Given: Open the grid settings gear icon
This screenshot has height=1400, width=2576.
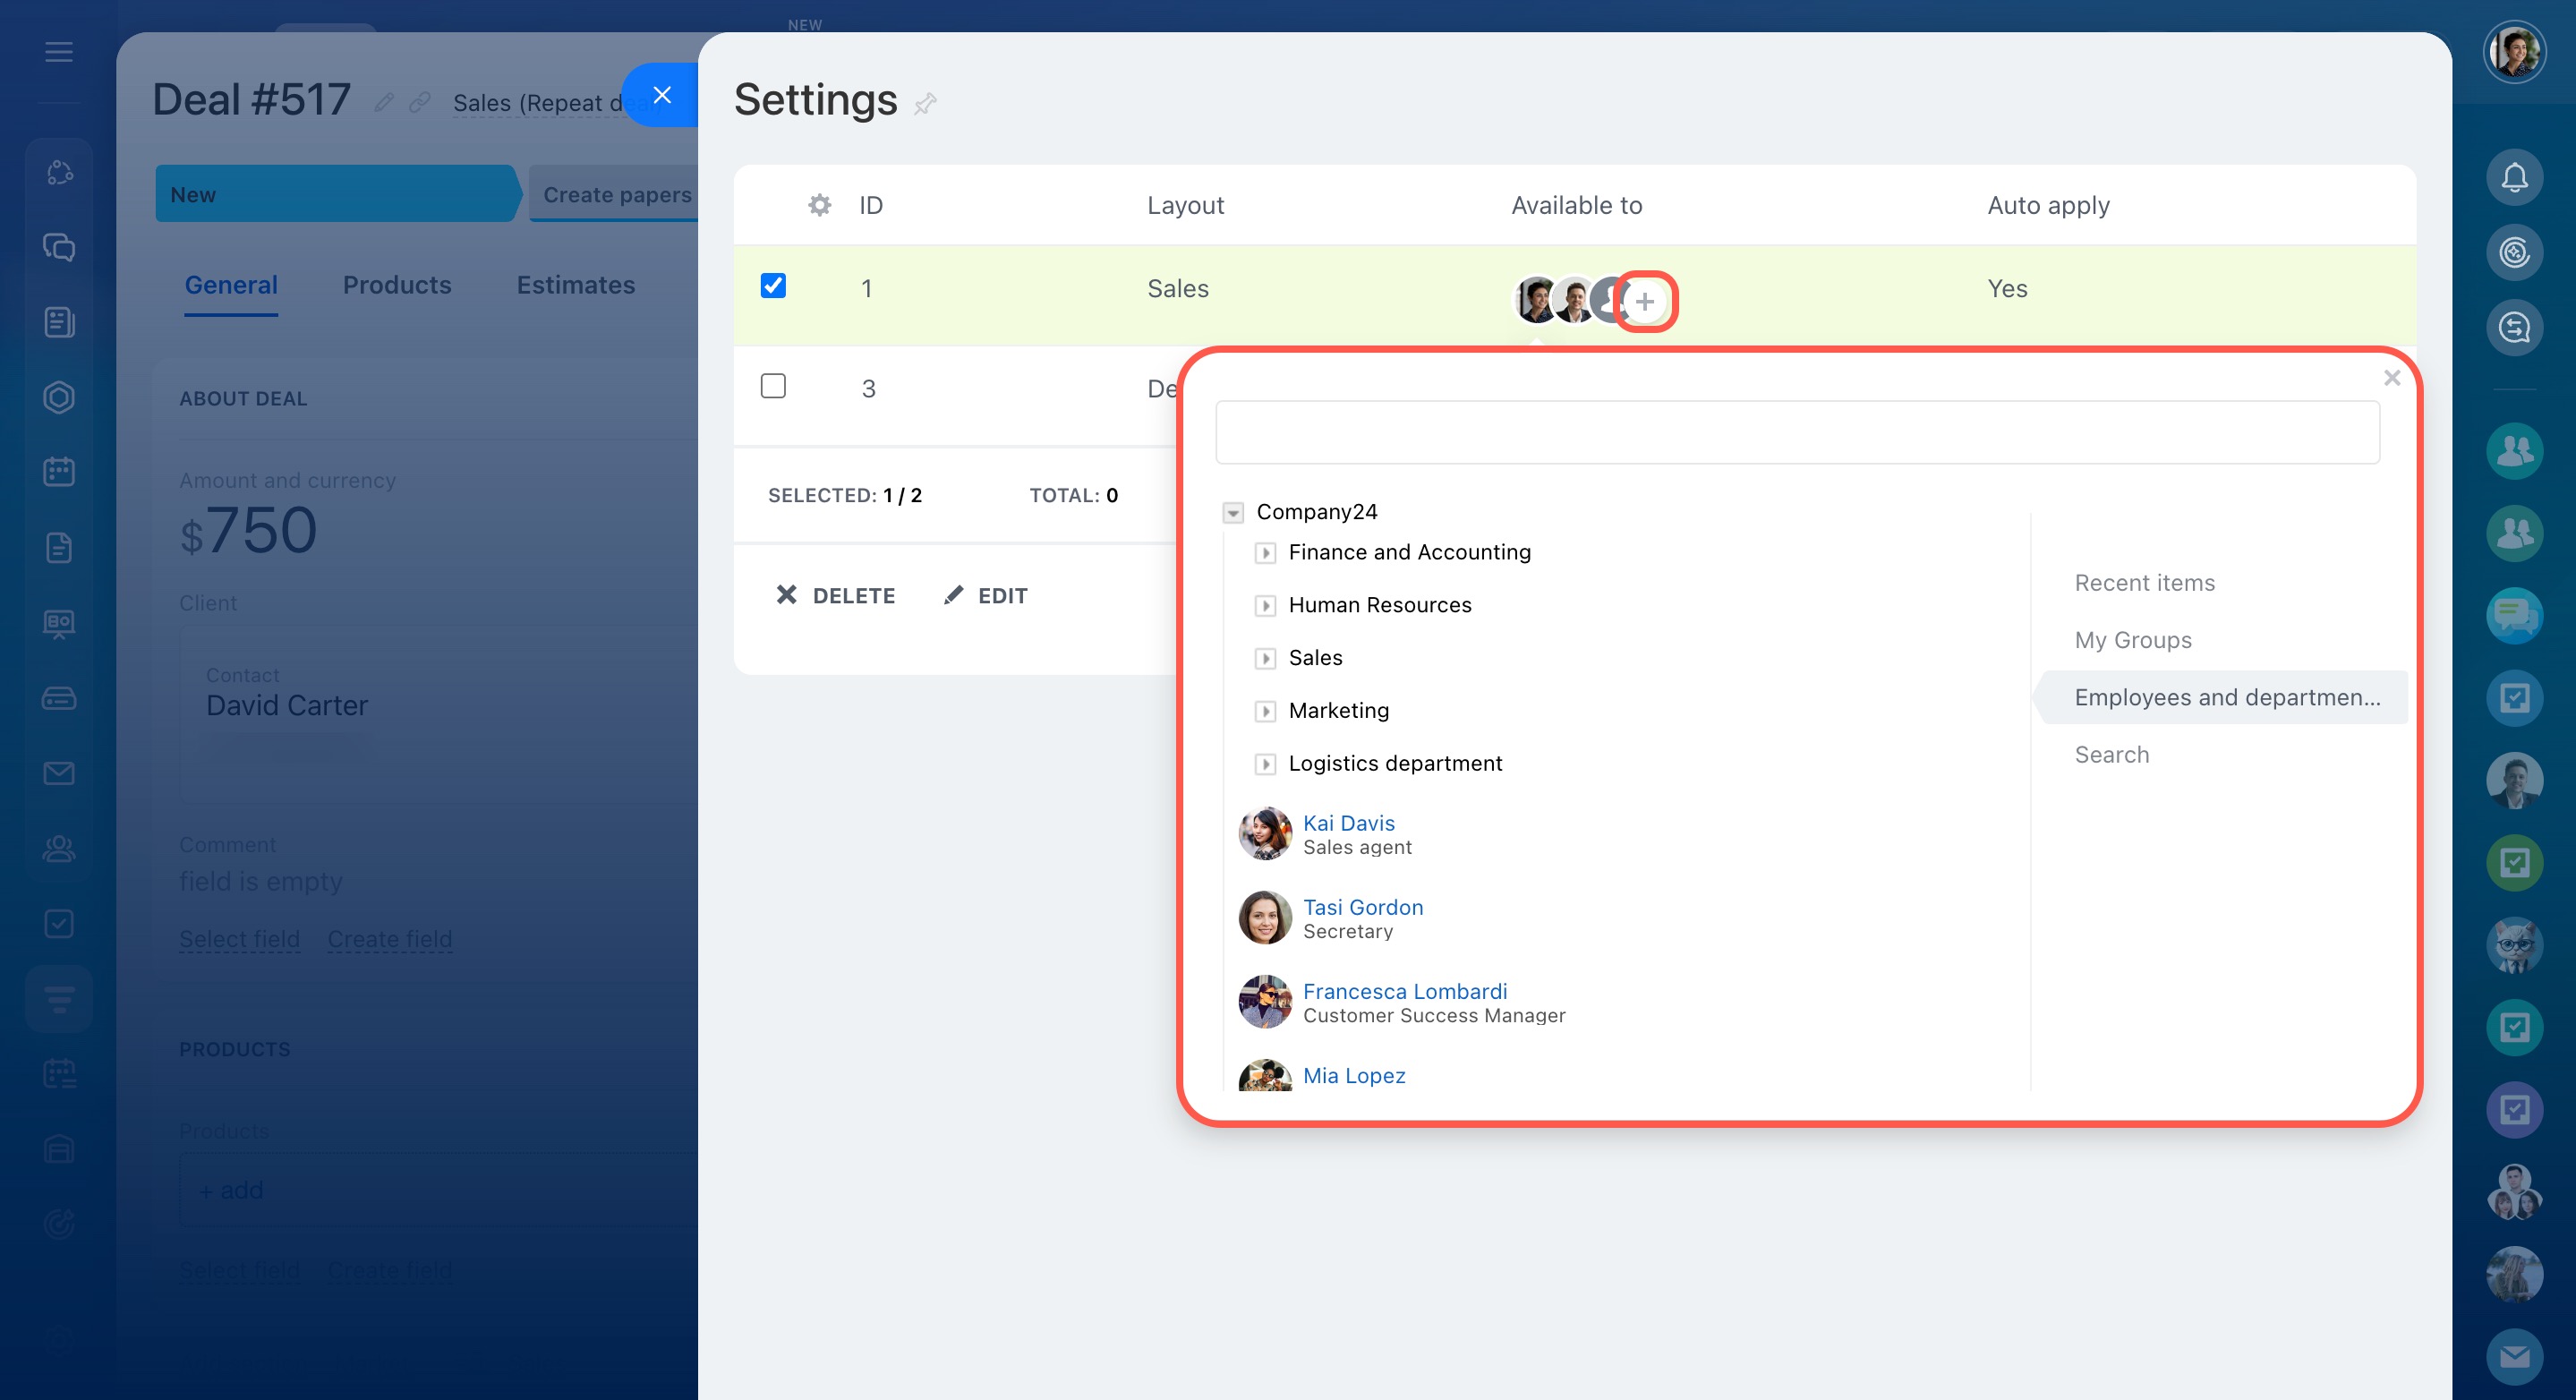Looking at the screenshot, I should pos(819,205).
